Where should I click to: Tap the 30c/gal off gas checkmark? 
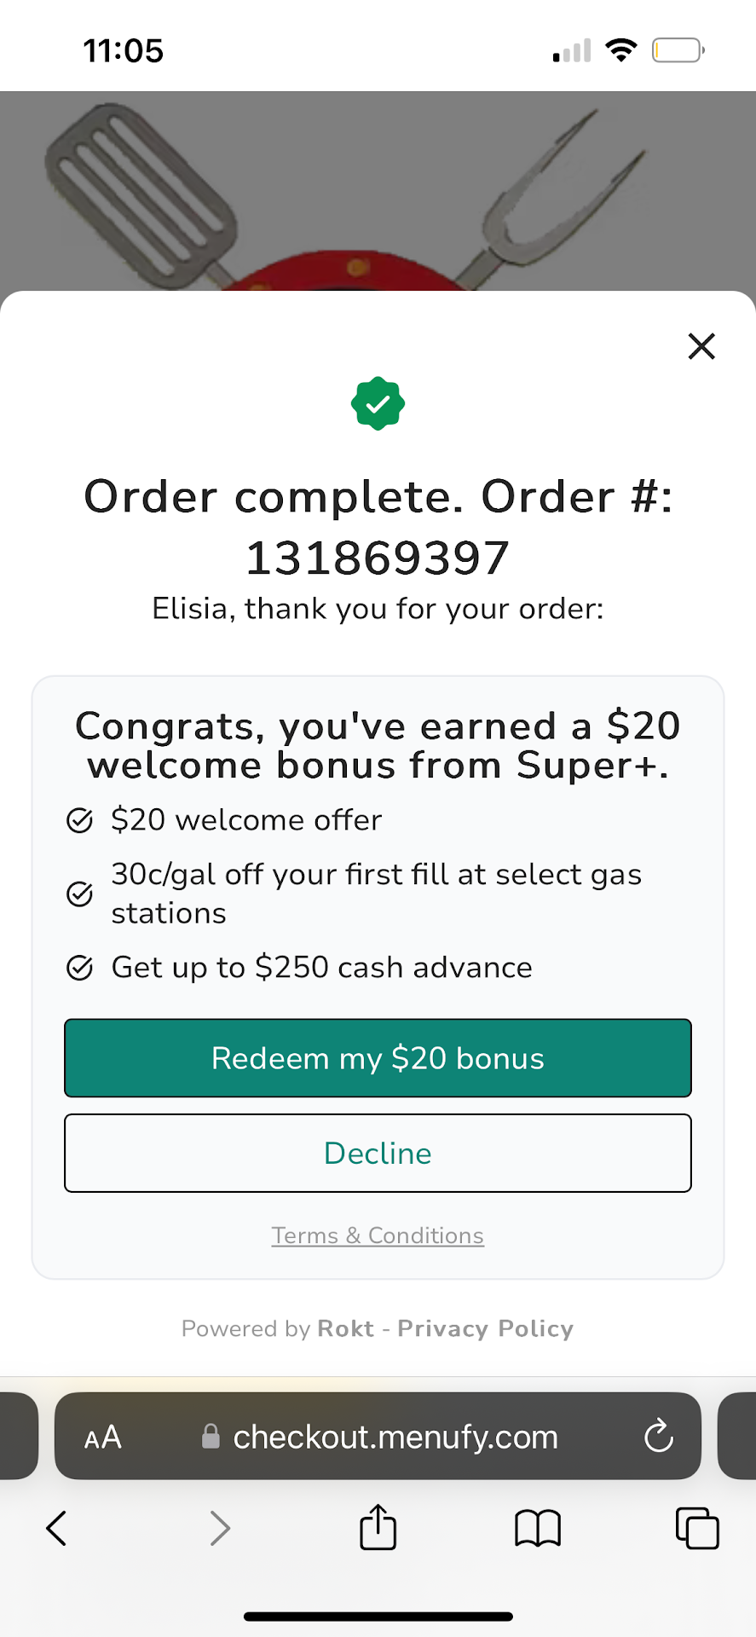click(x=79, y=894)
